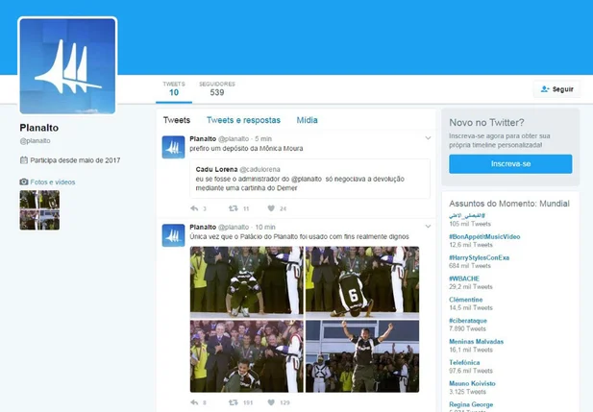593x412 pixels.
Task: Open the media thumbnail grid in sidebar
Action: coord(39,210)
